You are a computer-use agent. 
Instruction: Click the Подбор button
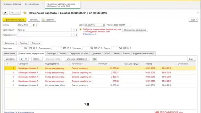(23, 43)
